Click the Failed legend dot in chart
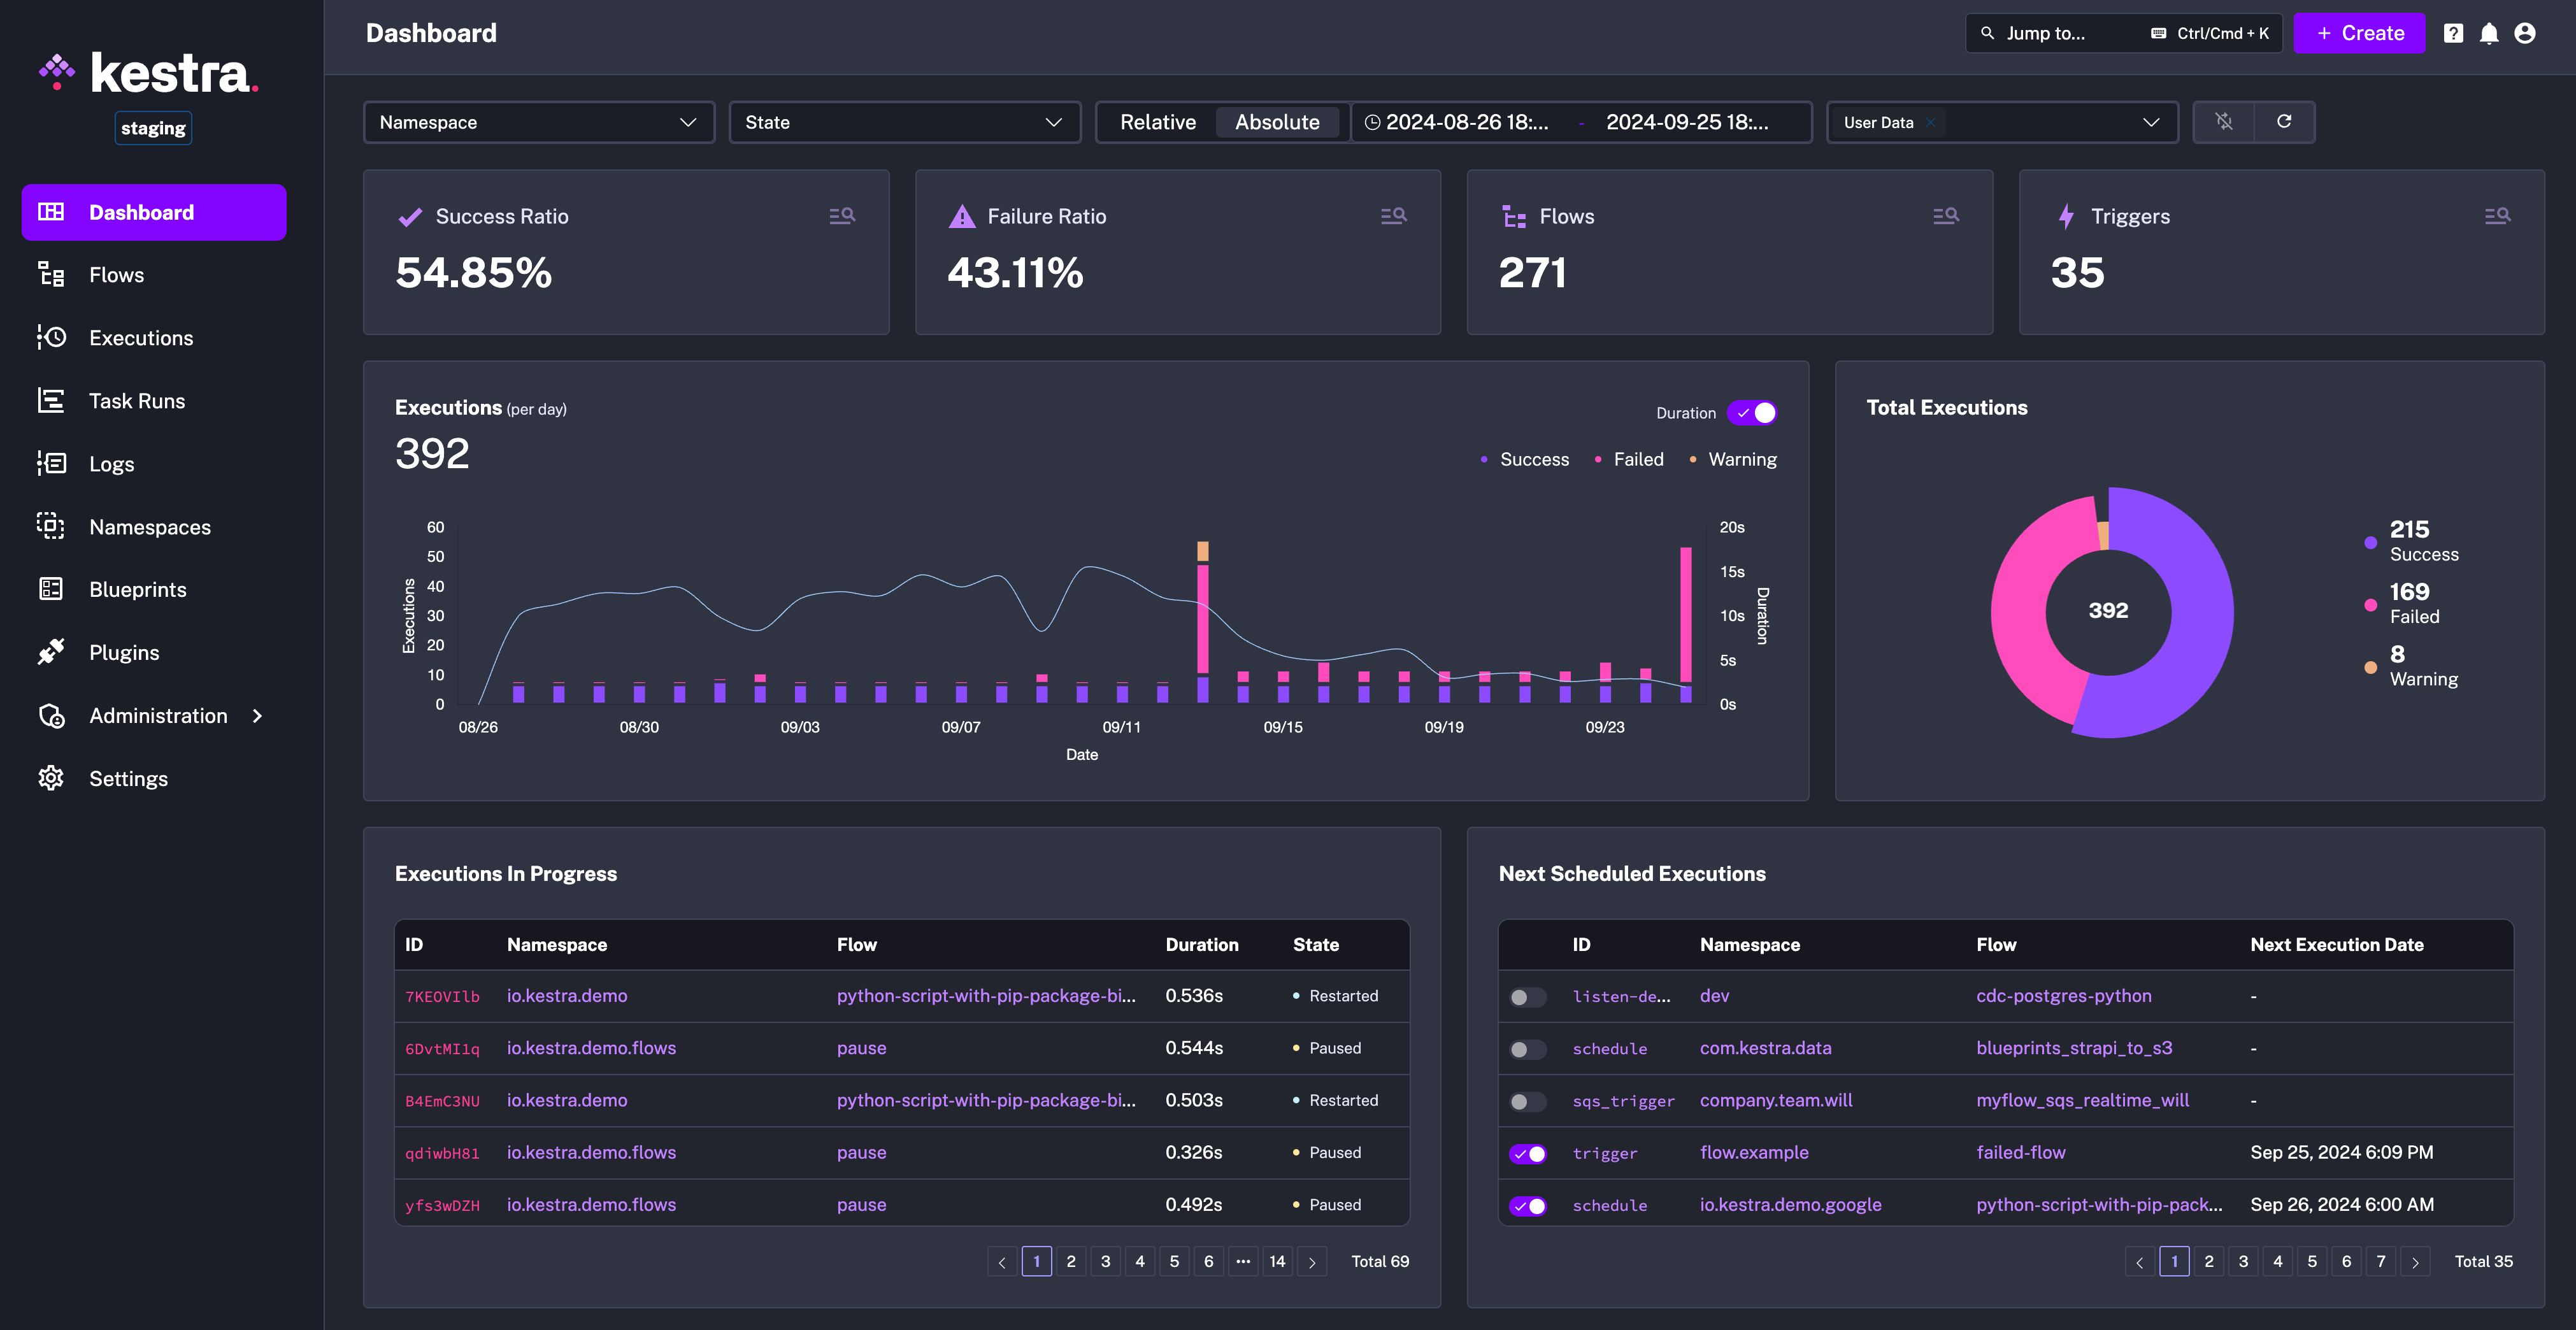Screen dimensions: 2576x1330 pyautogui.click(x=1598, y=460)
